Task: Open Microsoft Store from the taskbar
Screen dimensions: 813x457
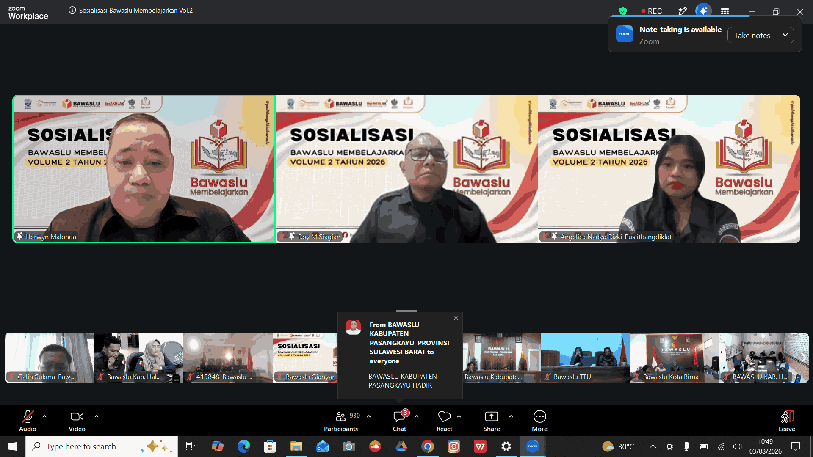Action: click(270, 446)
